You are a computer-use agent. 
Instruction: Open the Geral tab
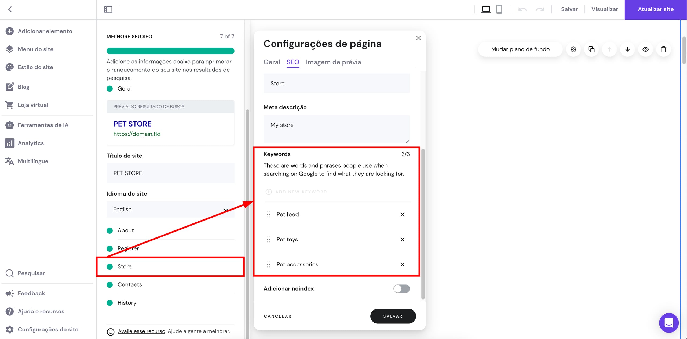coord(272,62)
